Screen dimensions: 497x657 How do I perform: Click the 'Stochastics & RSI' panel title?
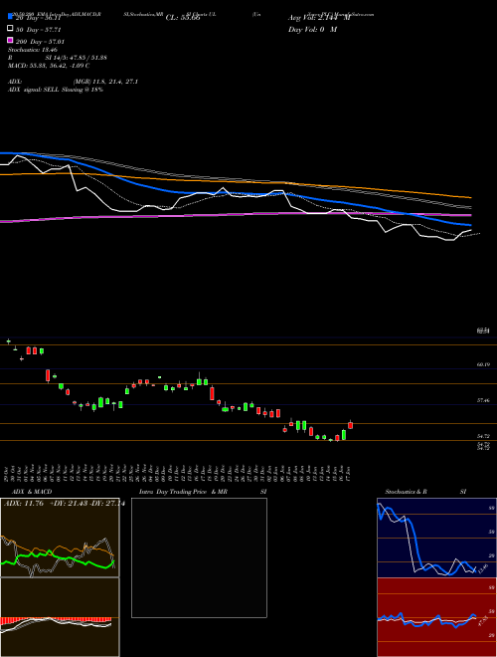(x=425, y=492)
